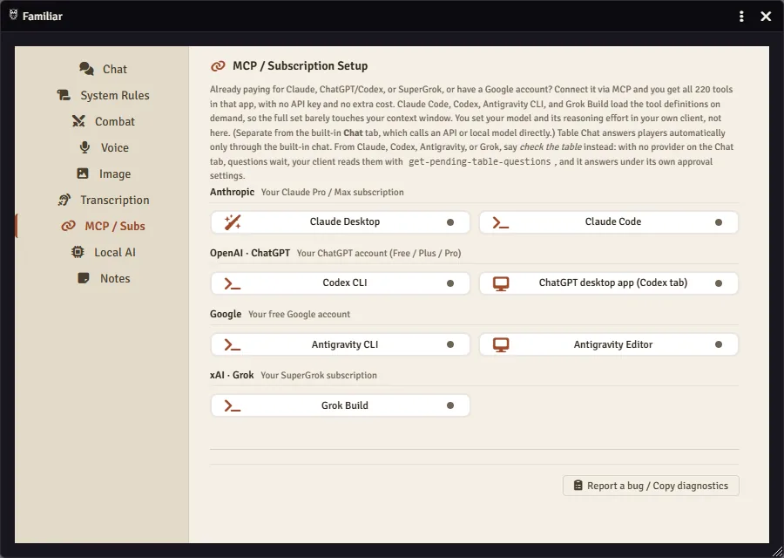Click the 'Familiar' window title text

[43, 16]
